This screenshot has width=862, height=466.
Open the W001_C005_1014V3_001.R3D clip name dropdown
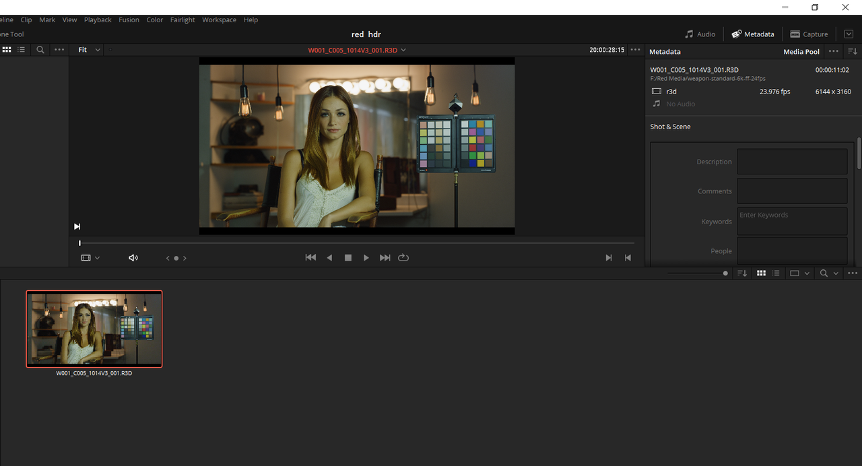click(x=357, y=50)
